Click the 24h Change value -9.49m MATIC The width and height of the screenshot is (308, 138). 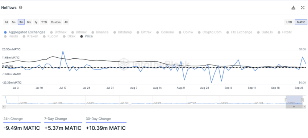pos(22,128)
